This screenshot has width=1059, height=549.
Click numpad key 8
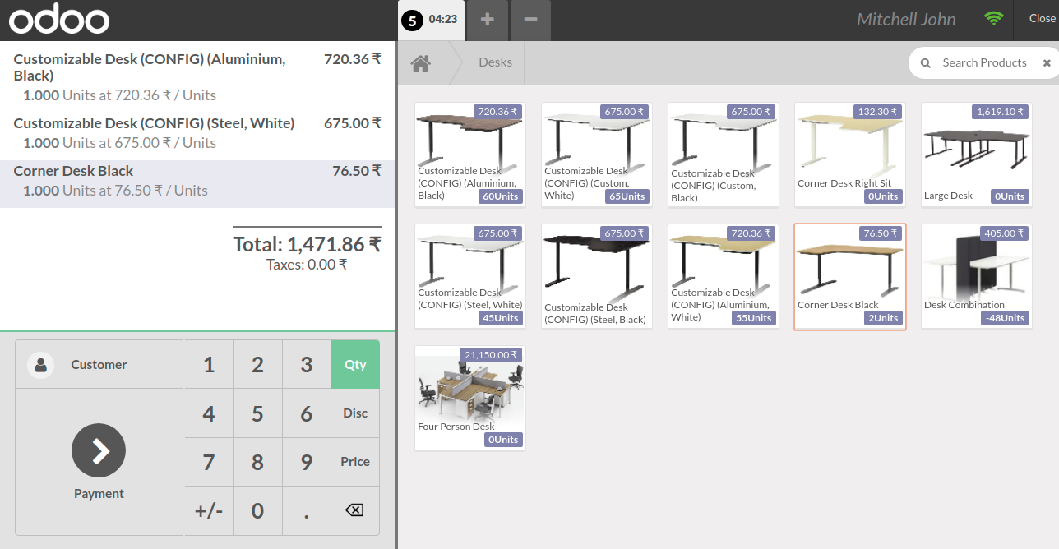(257, 462)
